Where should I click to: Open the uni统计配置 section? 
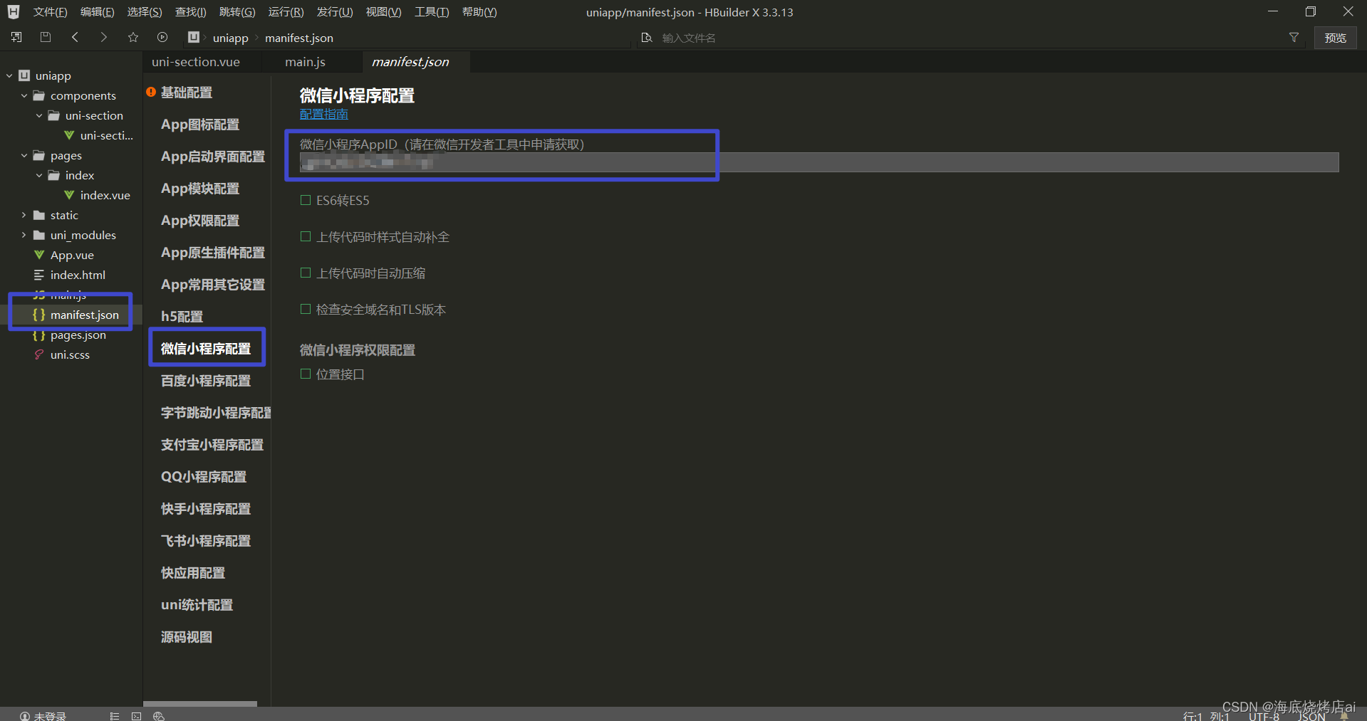pos(197,604)
